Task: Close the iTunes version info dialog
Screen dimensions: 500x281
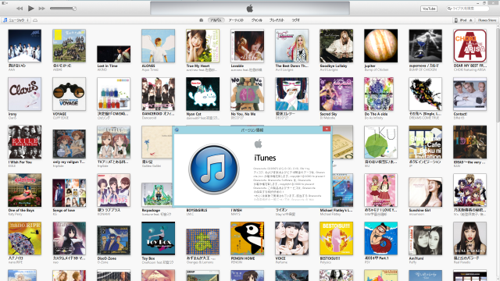Action: pos(327,129)
